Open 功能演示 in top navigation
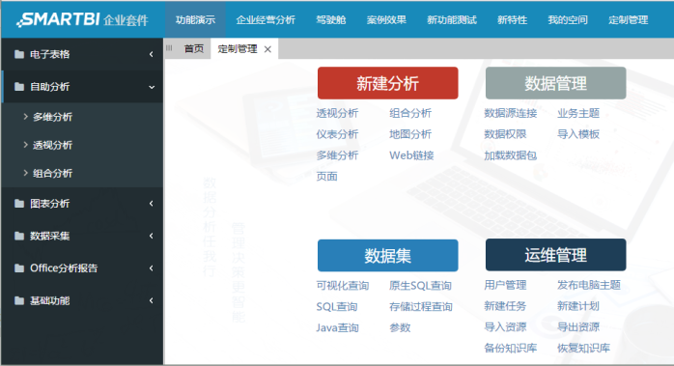The width and height of the screenshot is (674, 366). pos(195,19)
